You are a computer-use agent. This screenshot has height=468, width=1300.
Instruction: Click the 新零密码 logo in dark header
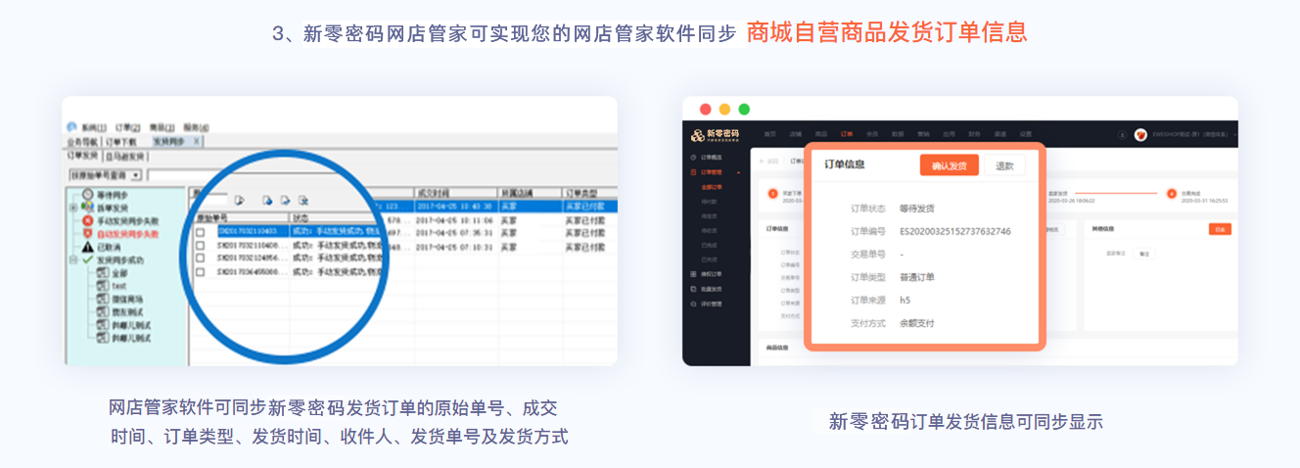pos(715,134)
